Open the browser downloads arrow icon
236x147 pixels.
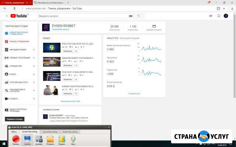pos(232,8)
